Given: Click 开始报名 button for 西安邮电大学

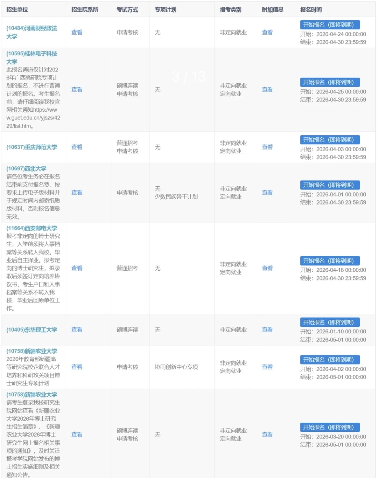Looking at the screenshot, I should point(330,261).
